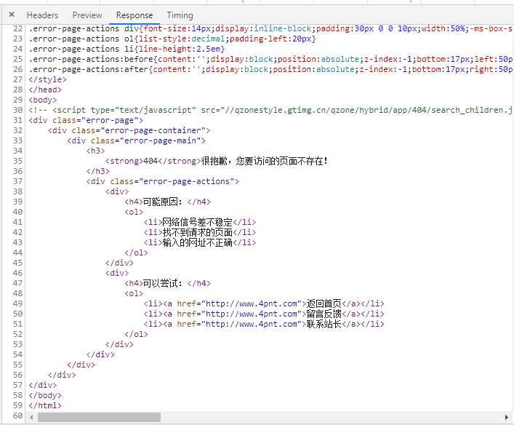Image resolution: width=514 pixels, height=425 pixels.
Task: Click the scrollbar left arrow
Action: click(x=31, y=417)
